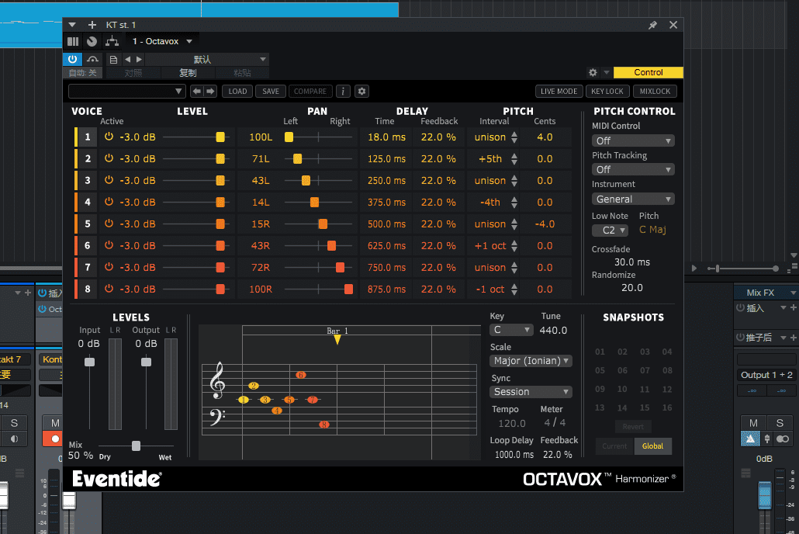
Task: Click the voice 2 interval stepper
Action: 514,158
